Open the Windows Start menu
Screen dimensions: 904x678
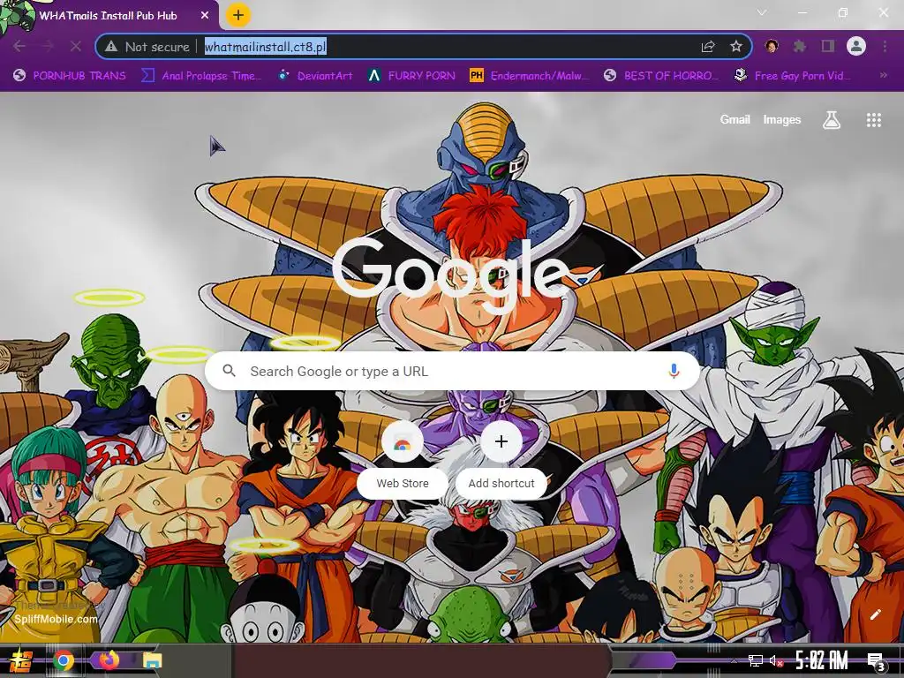[21, 660]
